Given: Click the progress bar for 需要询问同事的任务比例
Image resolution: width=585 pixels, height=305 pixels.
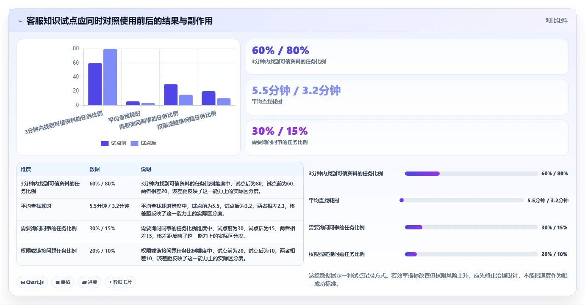Looking at the screenshot, I should click(471, 227).
